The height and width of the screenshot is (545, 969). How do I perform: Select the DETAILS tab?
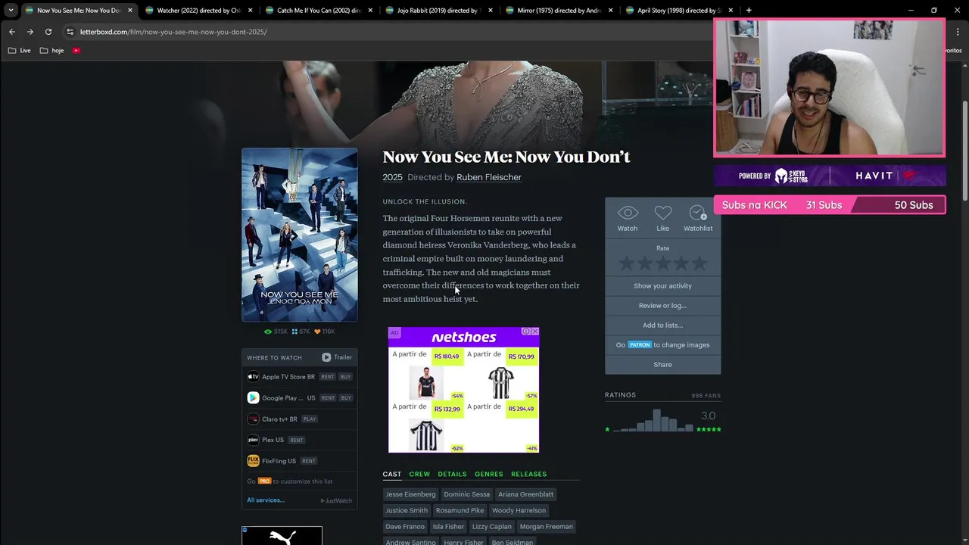pyautogui.click(x=452, y=474)
